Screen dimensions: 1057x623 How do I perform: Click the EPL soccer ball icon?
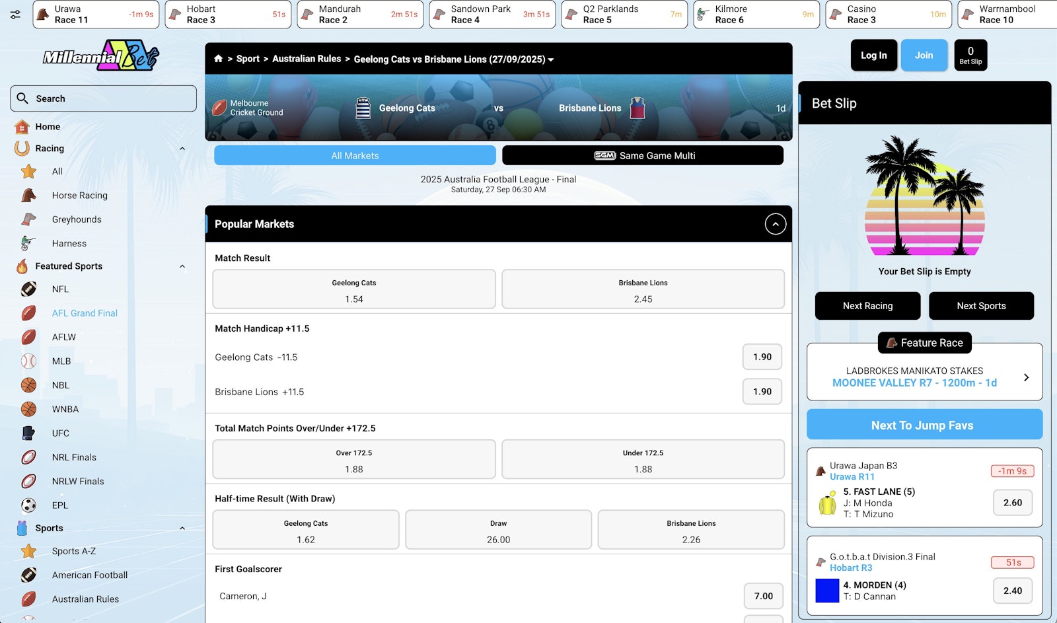tap(27, 505)
